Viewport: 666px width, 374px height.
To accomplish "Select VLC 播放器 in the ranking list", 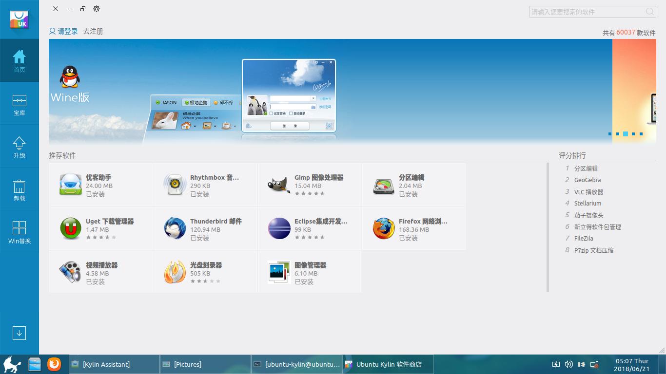I will coord(588,192).
